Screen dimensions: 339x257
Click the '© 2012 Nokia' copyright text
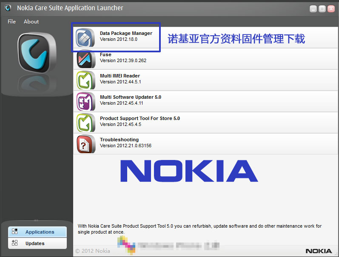point(93,251)
